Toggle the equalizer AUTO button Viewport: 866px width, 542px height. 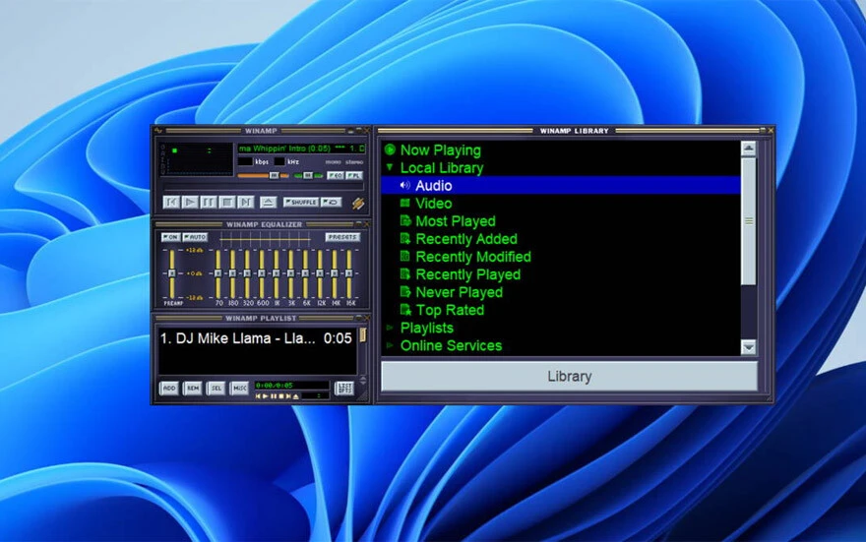[x=195, y=237]
